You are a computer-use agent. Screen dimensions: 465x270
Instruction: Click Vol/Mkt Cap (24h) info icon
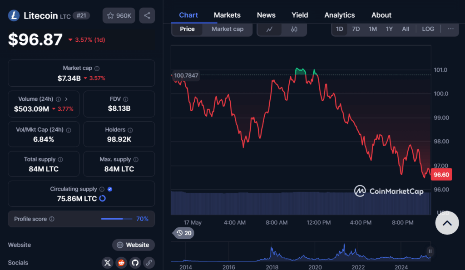pyautogui.click(x=69, y=130)
